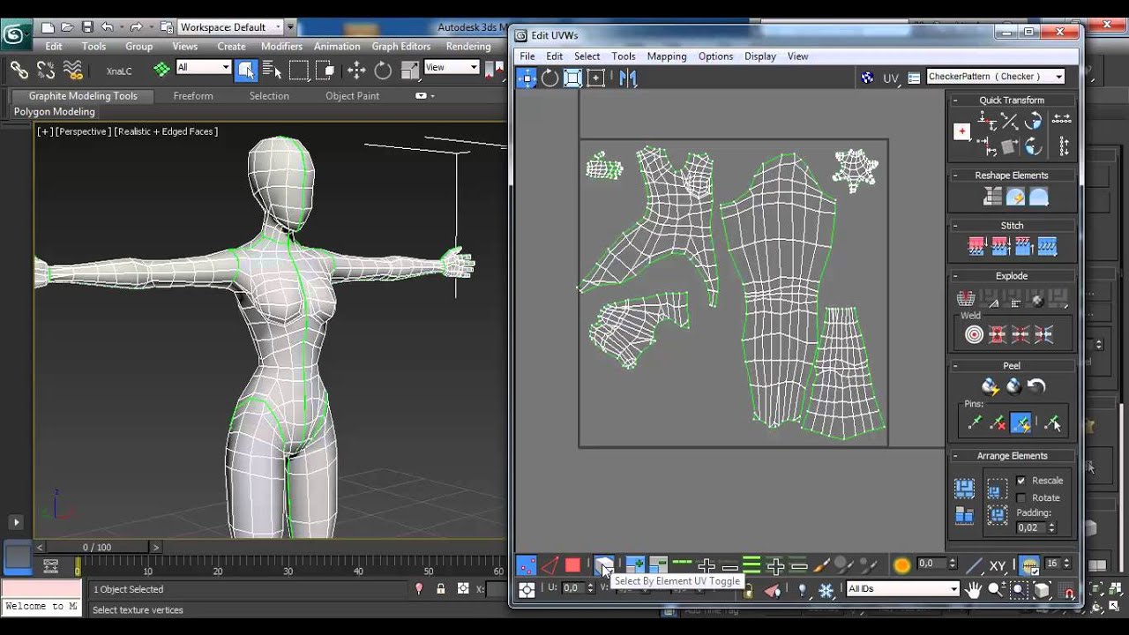Open the Modifiers menu in 3ds Max

(281, 46)
